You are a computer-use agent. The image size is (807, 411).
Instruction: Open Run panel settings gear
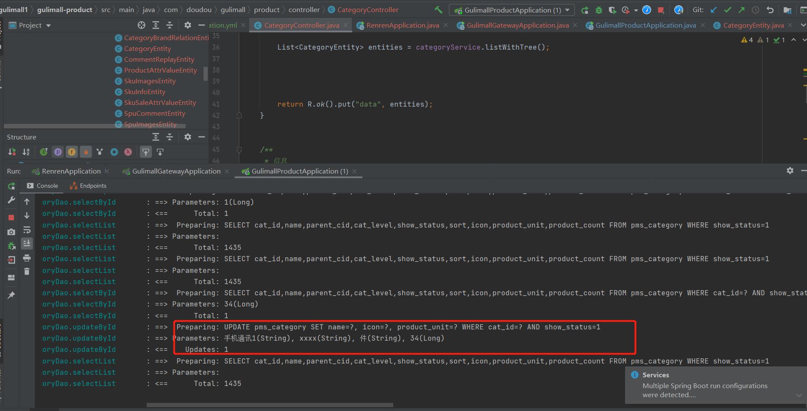[790, 171]
